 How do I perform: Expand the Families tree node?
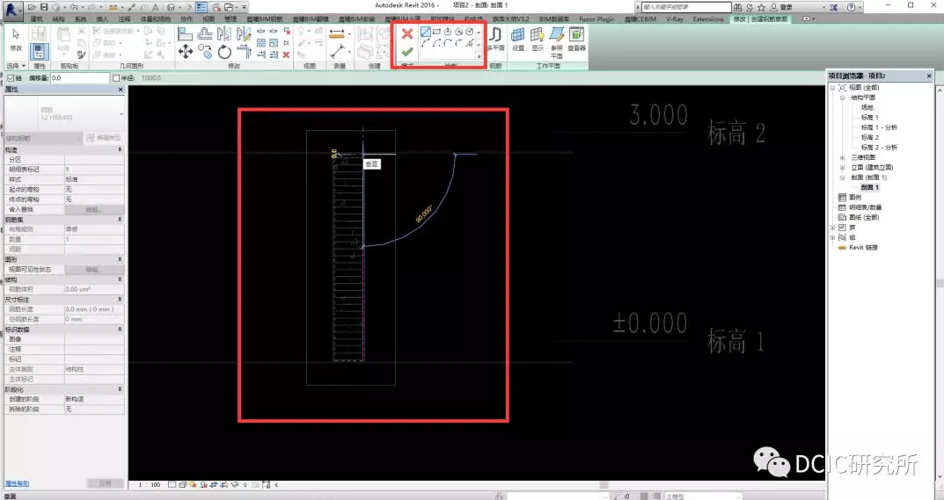pos(833,228)
